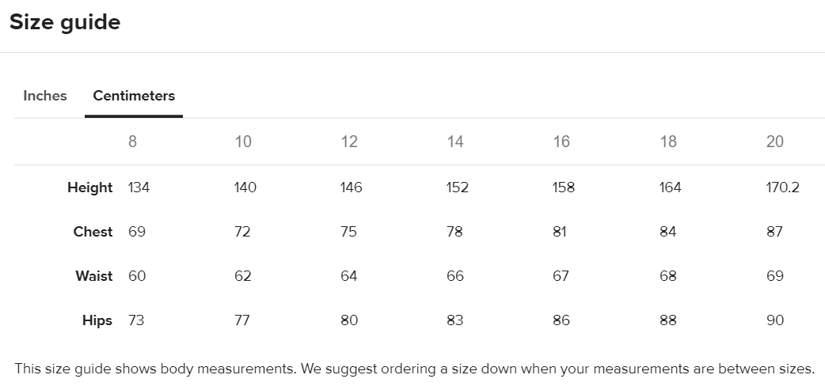Click the Size guide heading
The width and height of the screenshot is (825, 390).
tap(65, 22)
